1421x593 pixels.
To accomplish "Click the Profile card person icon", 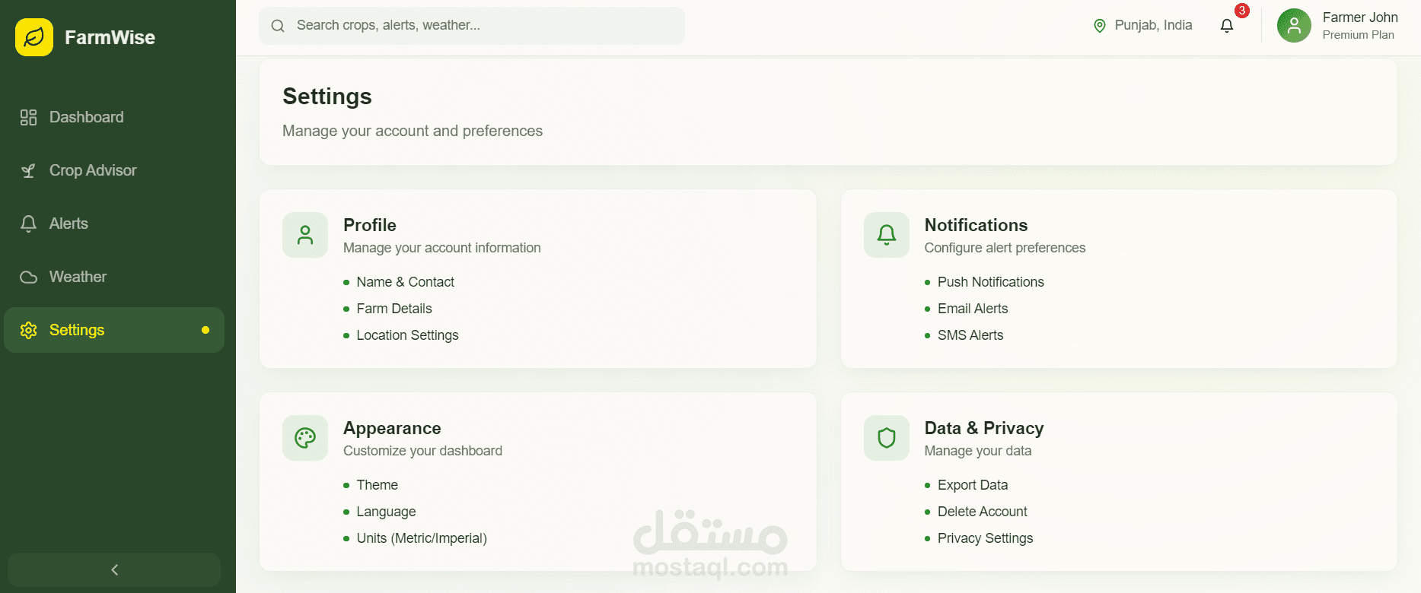I will pyautogui.click(x=305, y=235).
